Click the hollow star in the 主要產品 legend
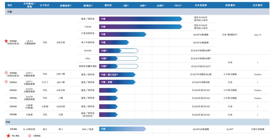This screenshot has width=274, height=139. point(30,136)
